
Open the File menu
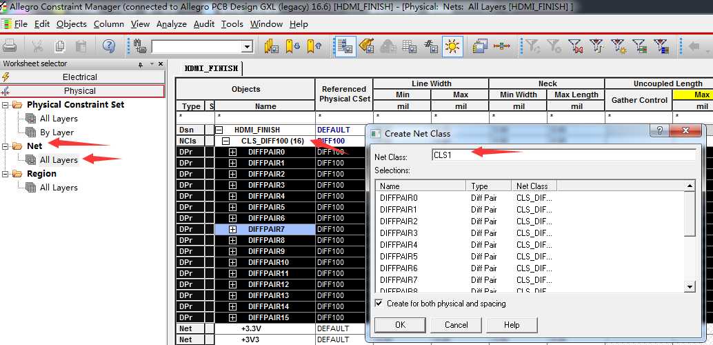coord(21,24)
